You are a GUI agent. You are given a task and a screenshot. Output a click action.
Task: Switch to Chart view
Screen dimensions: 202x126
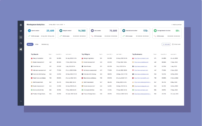(x=176, y=44)
